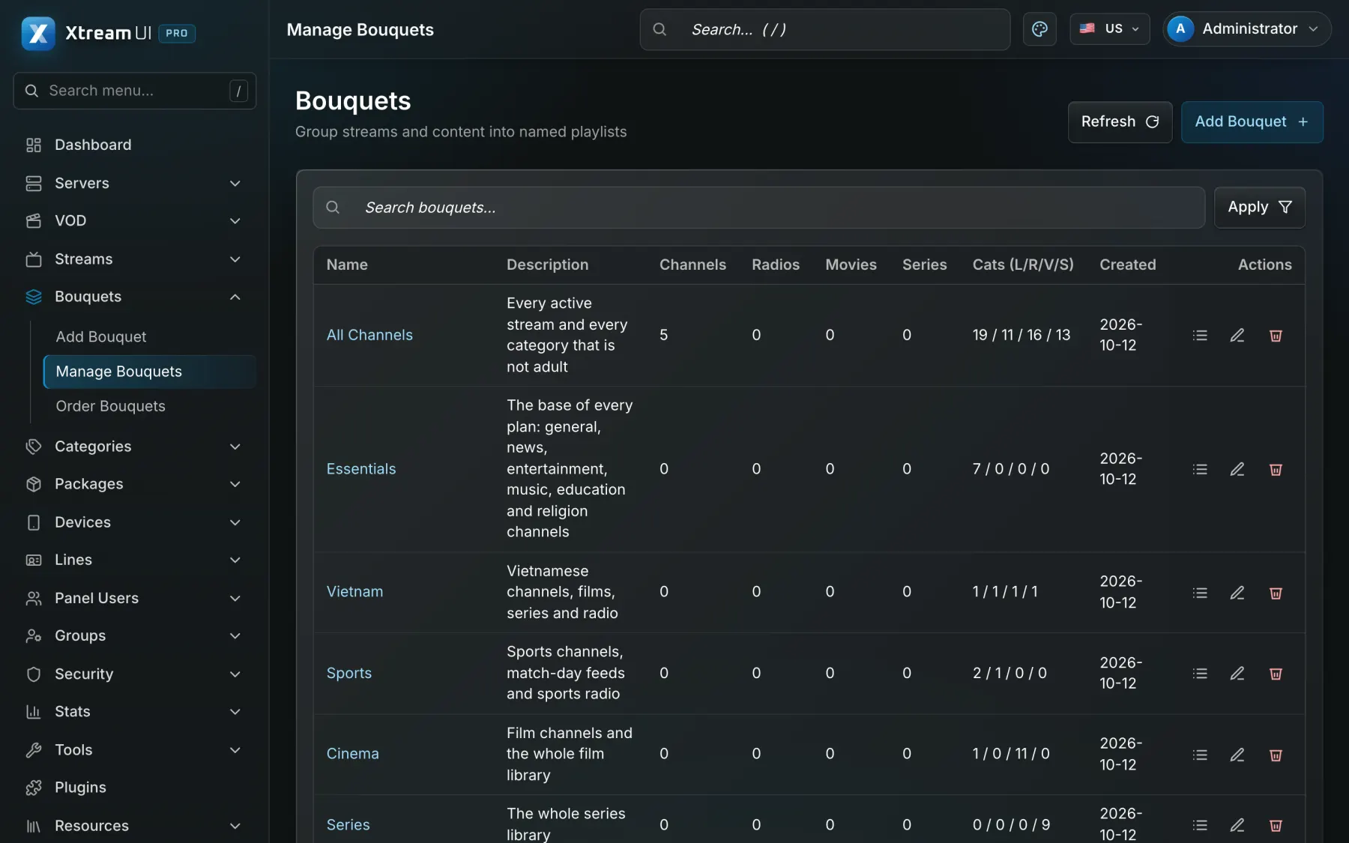Delete the Essentials bouquet with trash icon
Image resolution: width=1349 pixels, height=843 pixels.
click(x=1276, y=470)
